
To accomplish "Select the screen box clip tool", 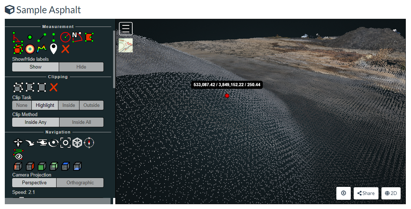I will (x=42, y=87).
